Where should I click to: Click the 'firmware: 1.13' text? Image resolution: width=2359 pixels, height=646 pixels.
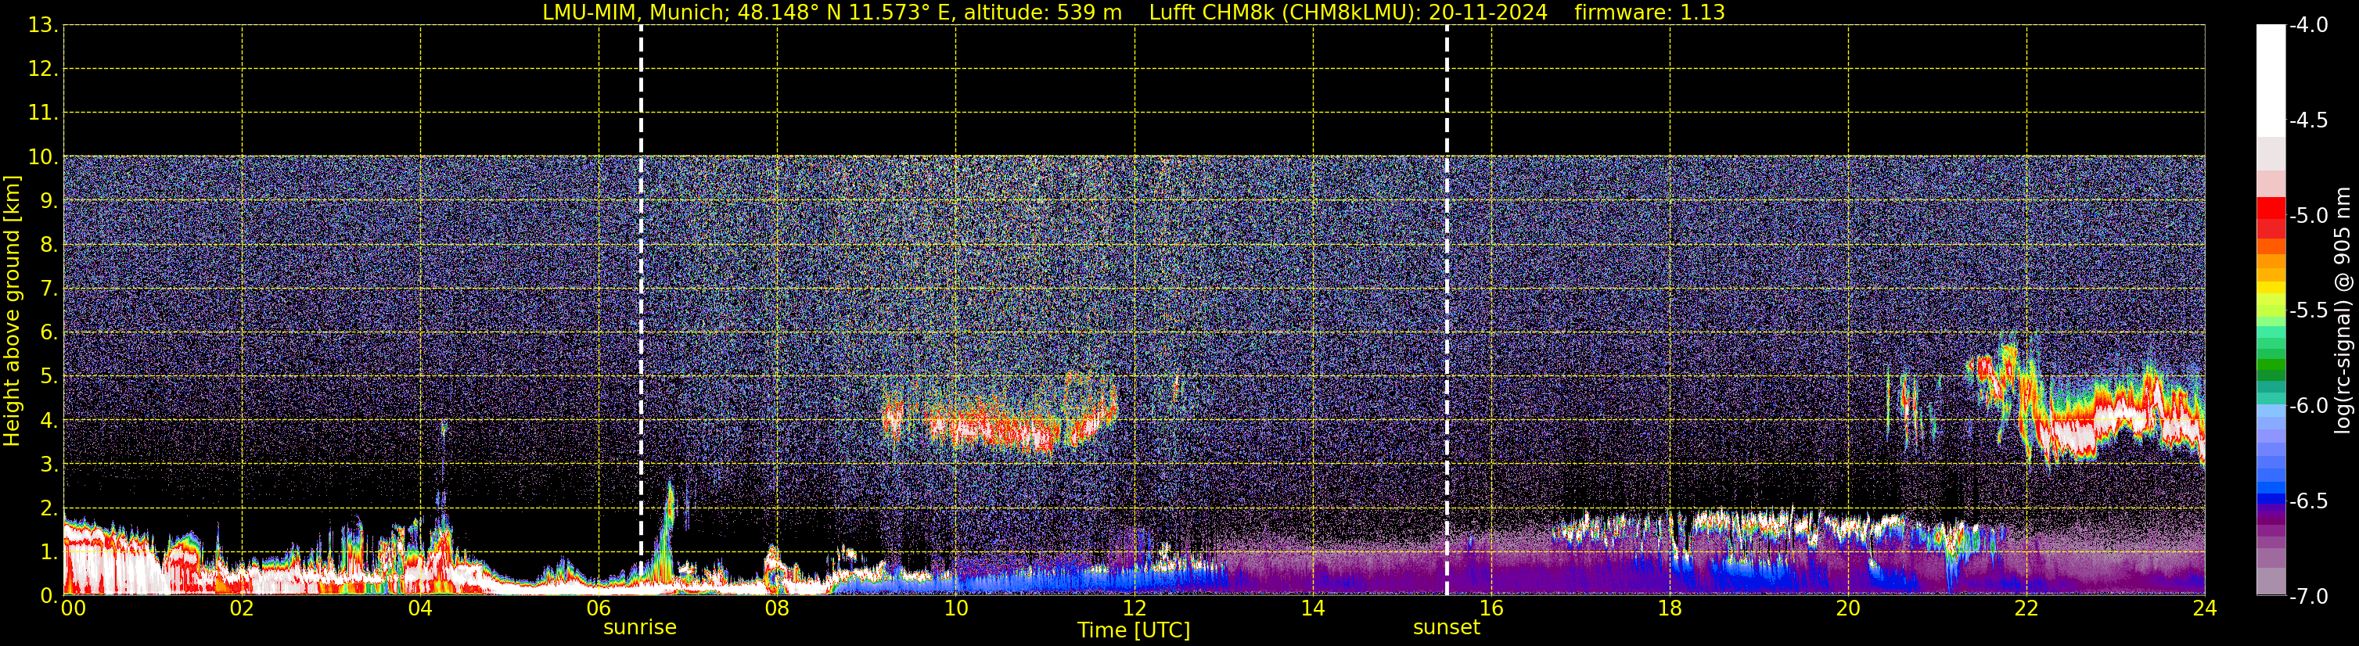point(1649,13)
